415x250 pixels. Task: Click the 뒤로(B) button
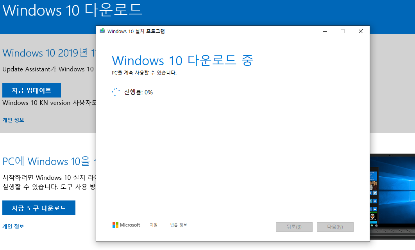click(x=294, y=227)
